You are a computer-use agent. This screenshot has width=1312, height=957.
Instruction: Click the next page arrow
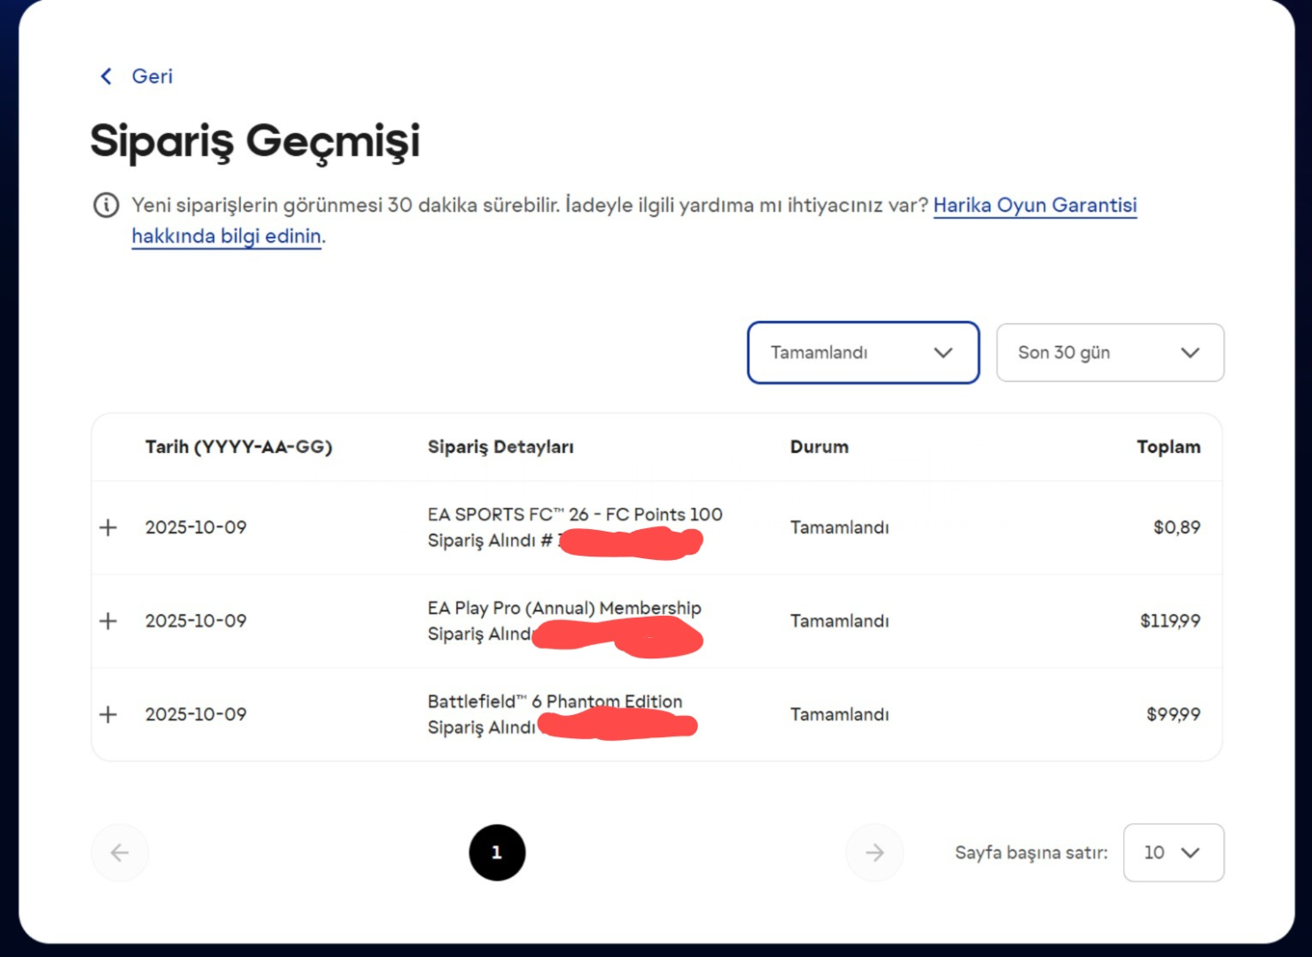pos(874,852)
